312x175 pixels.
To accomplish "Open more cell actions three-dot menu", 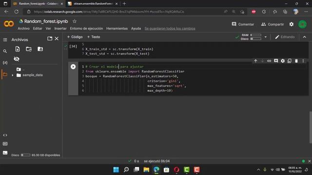I will click(303, 61).
